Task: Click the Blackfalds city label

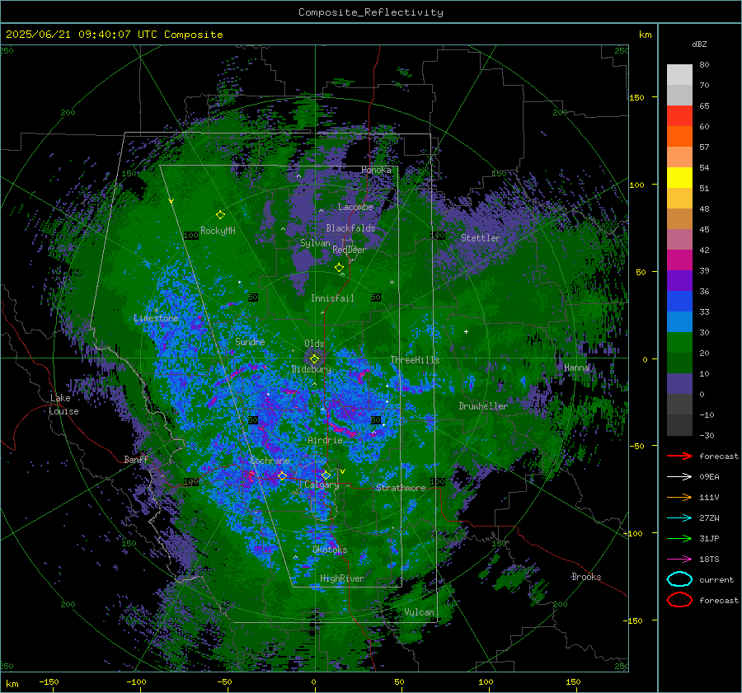Action: (x=350, y=228)
